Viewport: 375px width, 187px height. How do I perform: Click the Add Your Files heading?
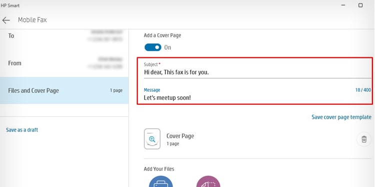click(x=159, y=169)
